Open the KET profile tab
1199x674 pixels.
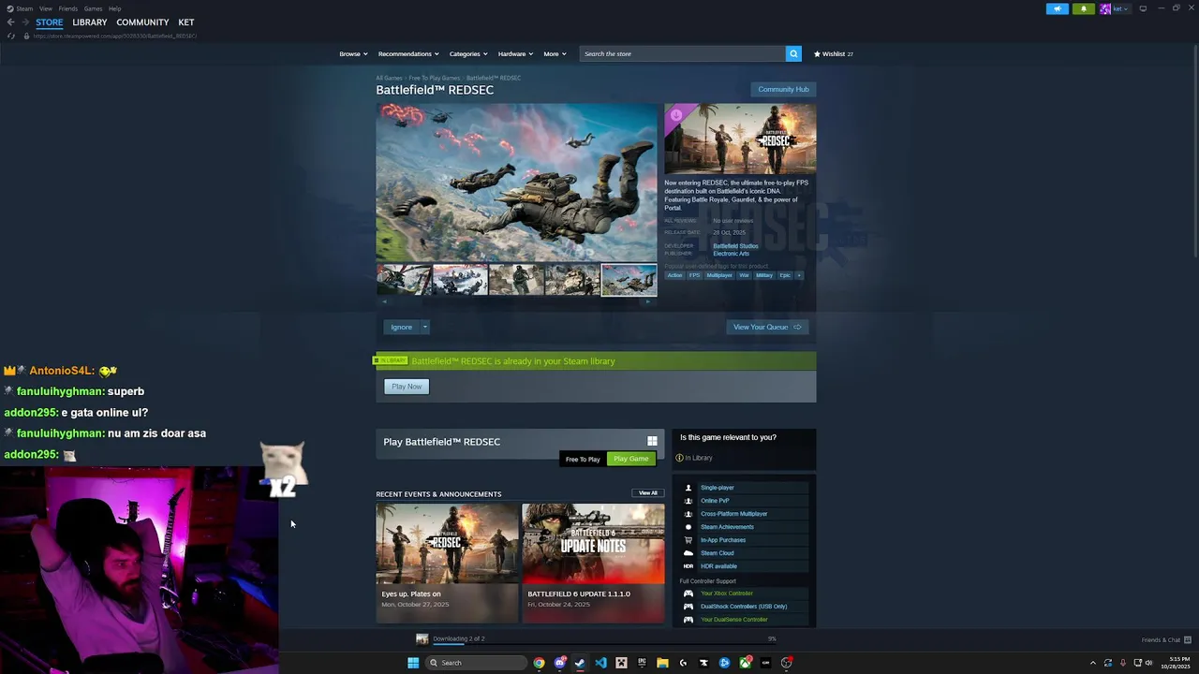186,22
